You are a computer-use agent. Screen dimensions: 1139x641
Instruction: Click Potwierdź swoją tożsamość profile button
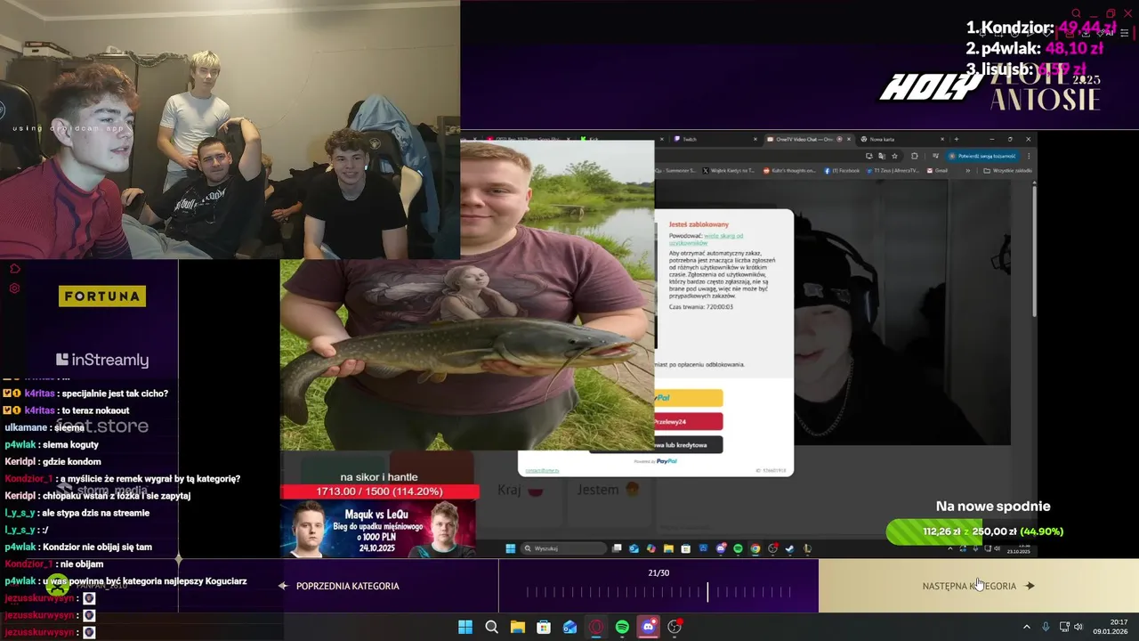981,156
